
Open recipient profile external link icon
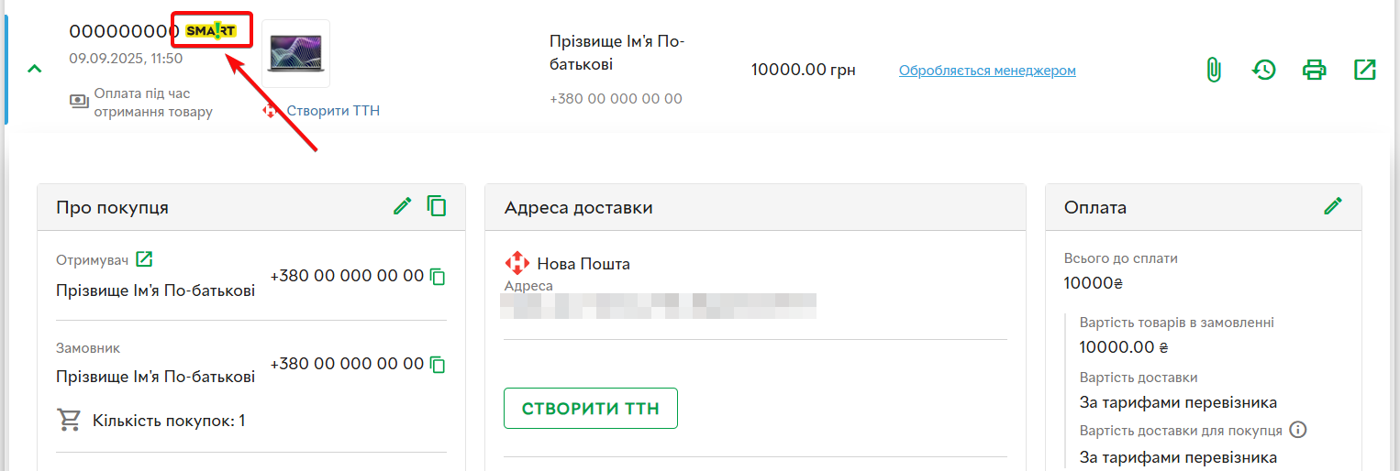[x=144, y=259]
